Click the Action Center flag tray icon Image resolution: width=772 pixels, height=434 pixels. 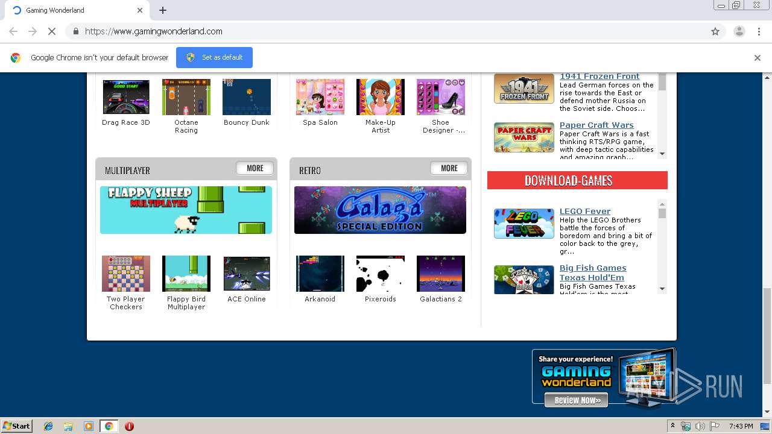pos(715,426)
